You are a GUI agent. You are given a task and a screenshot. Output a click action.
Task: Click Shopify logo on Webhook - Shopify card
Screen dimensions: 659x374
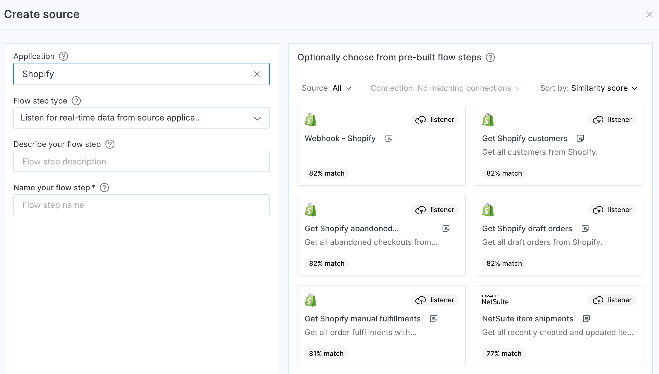coord(311,120)
